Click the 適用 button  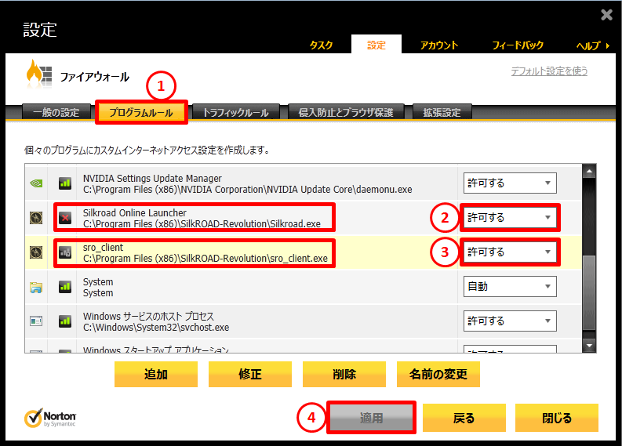tap(371, 418)
